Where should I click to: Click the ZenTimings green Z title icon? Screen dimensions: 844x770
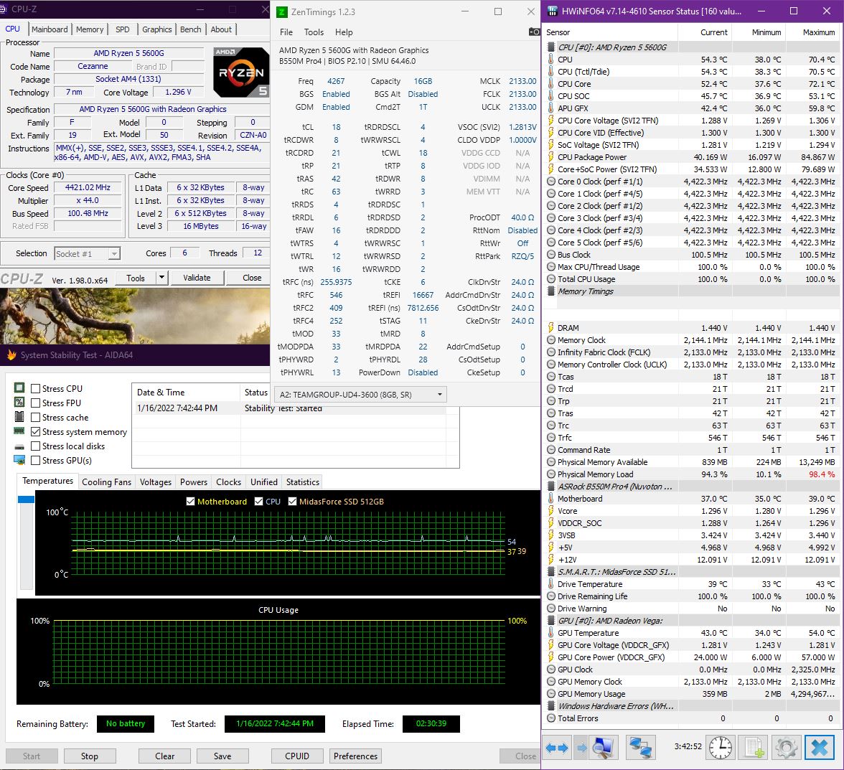click(282, 11)
